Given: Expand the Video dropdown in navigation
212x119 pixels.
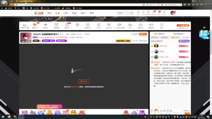Looking at the screenshot, I should 75,13.
